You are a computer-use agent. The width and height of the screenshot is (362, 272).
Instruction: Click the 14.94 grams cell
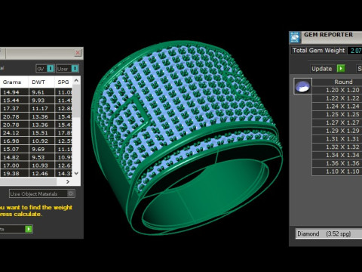pos(14,92)
